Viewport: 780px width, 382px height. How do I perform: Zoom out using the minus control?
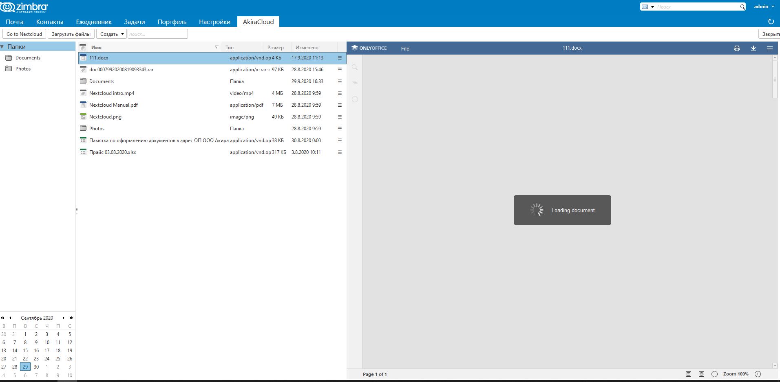point(714,374)
